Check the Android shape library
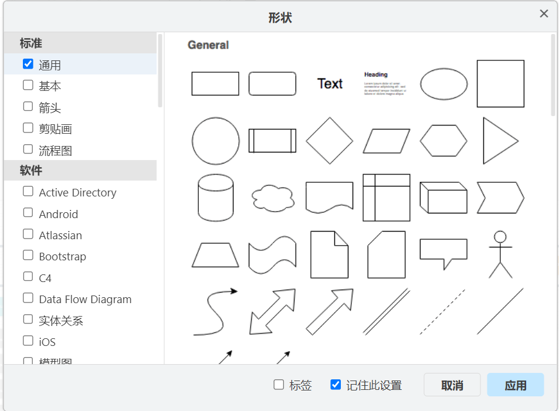Image resolution: width=559 pixels, height=411 pixels. 28,213
